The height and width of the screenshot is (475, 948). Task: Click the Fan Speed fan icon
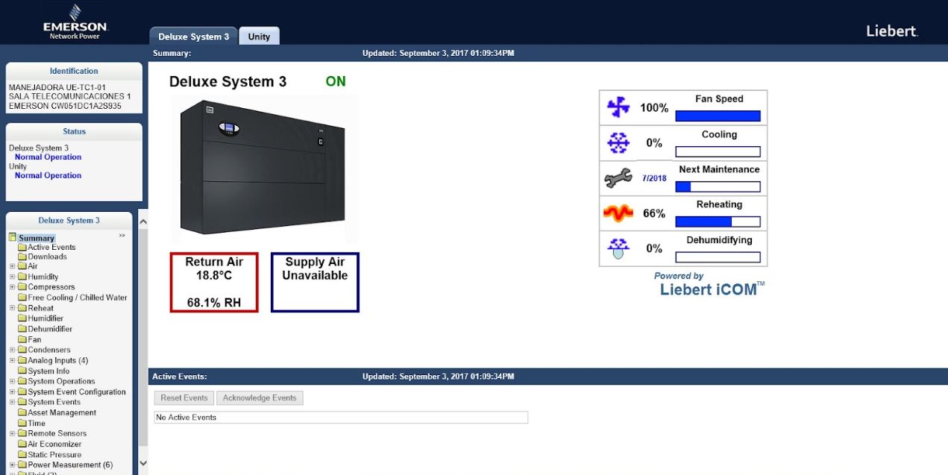click(618, 108)
